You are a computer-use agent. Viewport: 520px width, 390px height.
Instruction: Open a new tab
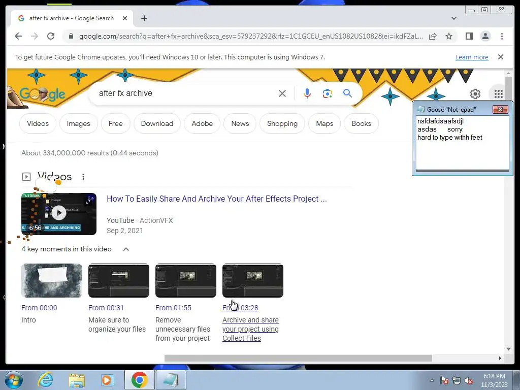pyautogui.click(x=144, y=18)
